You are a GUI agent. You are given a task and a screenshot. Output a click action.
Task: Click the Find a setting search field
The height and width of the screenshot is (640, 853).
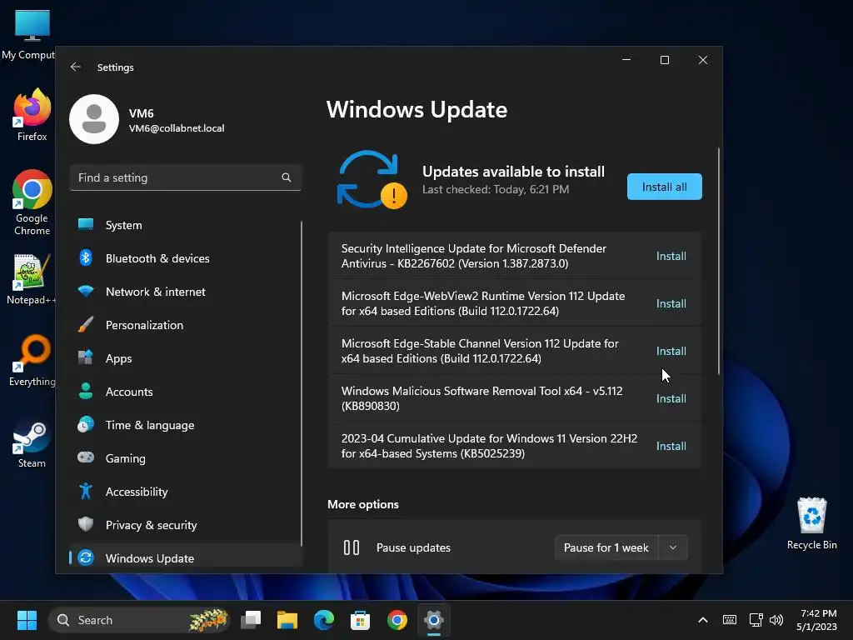tap(186, 177)
